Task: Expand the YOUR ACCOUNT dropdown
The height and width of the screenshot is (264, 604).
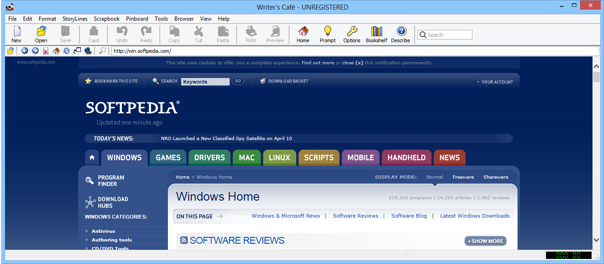Action: pos(495,82)
